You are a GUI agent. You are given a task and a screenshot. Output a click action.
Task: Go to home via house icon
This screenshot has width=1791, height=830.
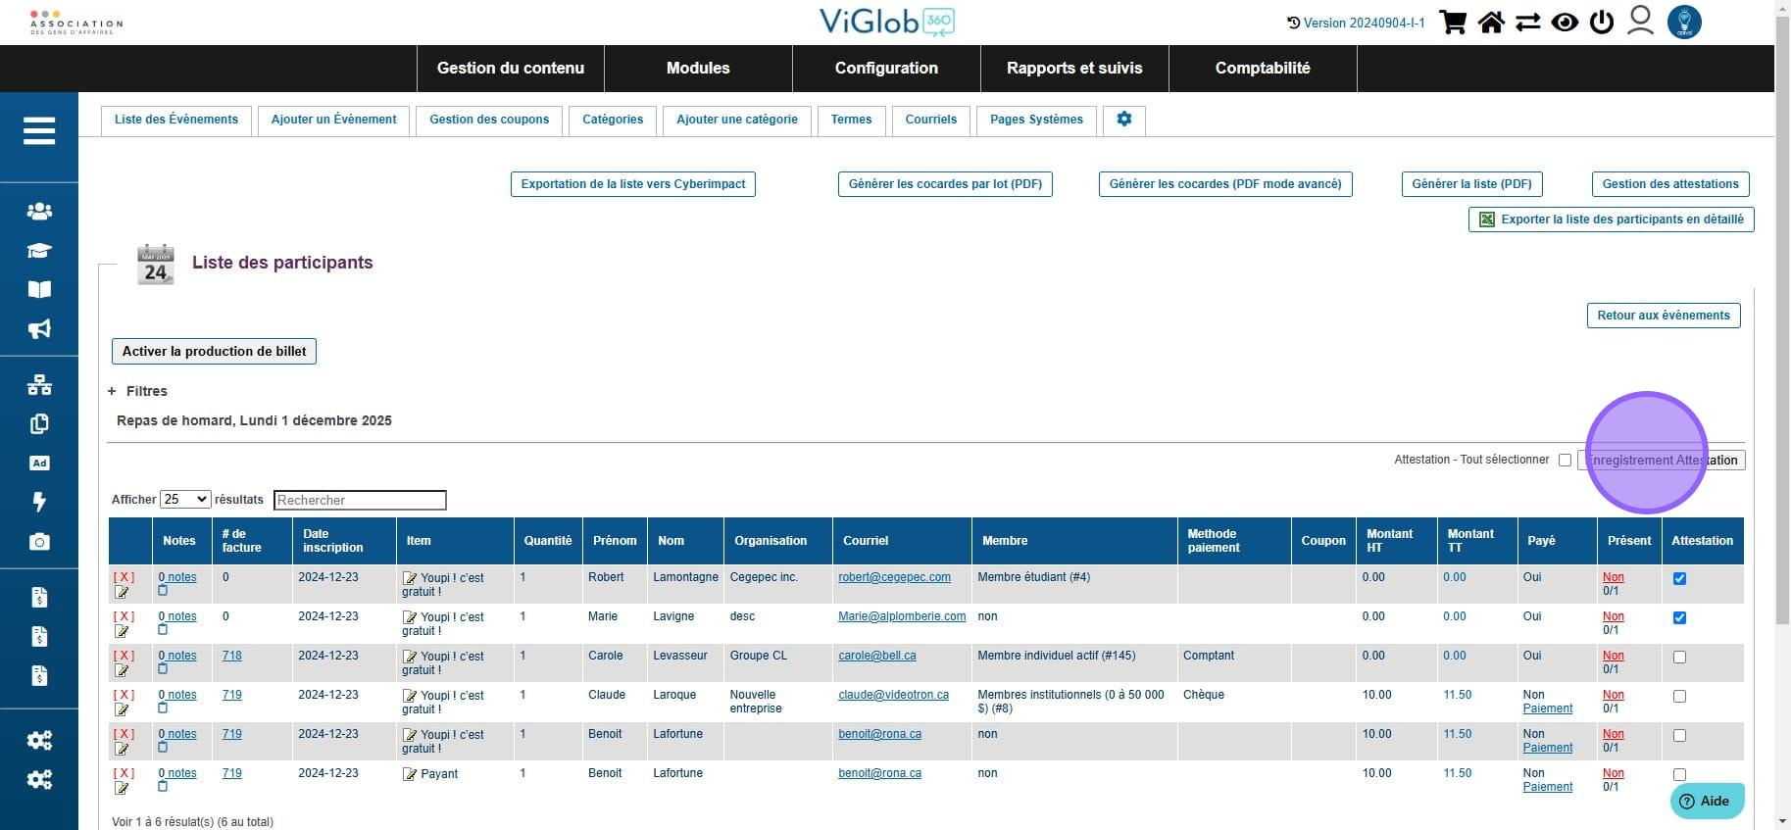[1491, 22]
